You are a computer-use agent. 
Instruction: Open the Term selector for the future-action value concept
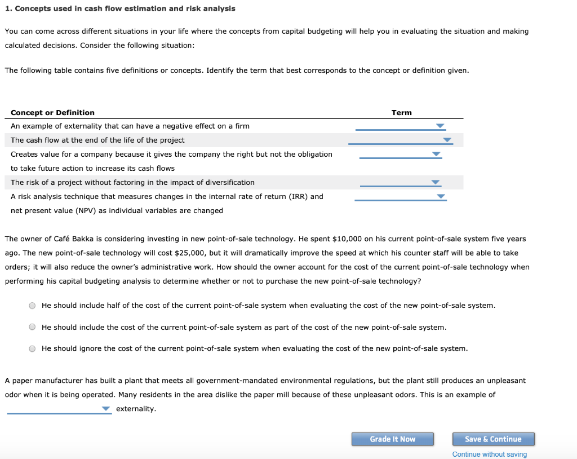(400, 154)
